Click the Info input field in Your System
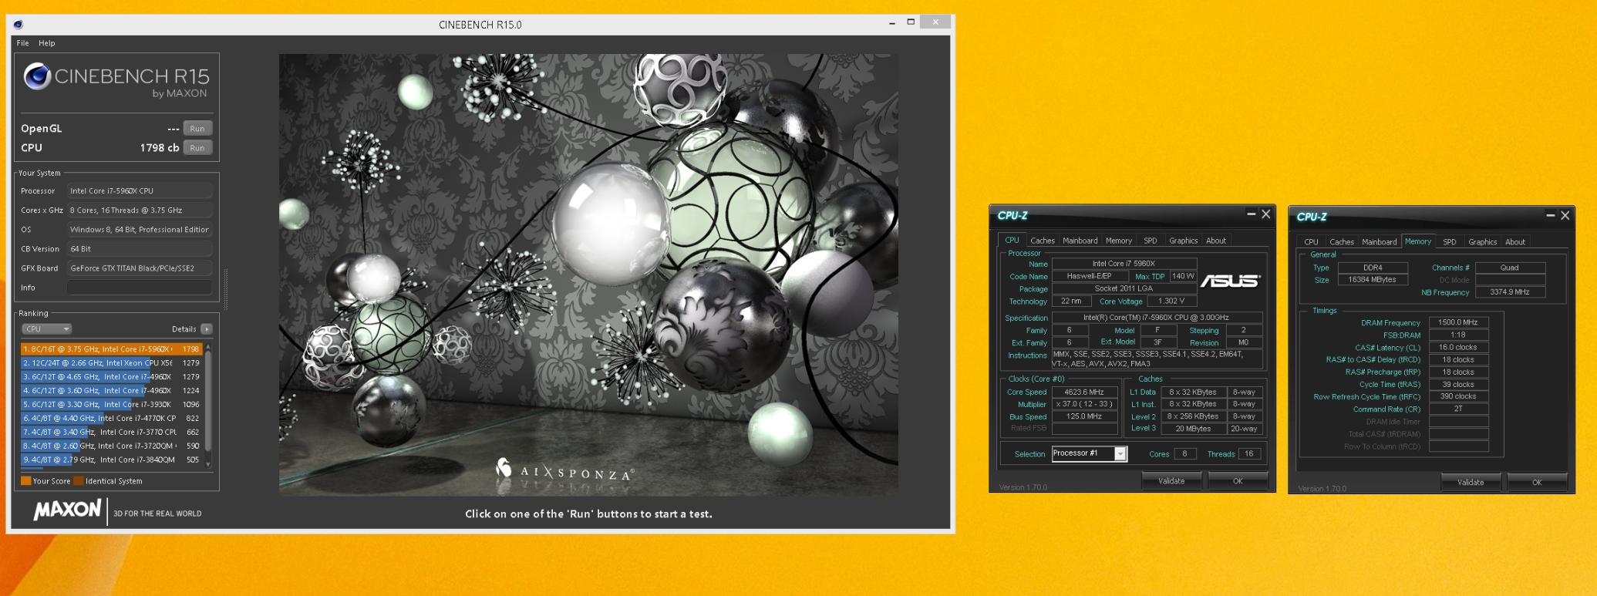Screen dimensions: 1597x596 (140, 288)
